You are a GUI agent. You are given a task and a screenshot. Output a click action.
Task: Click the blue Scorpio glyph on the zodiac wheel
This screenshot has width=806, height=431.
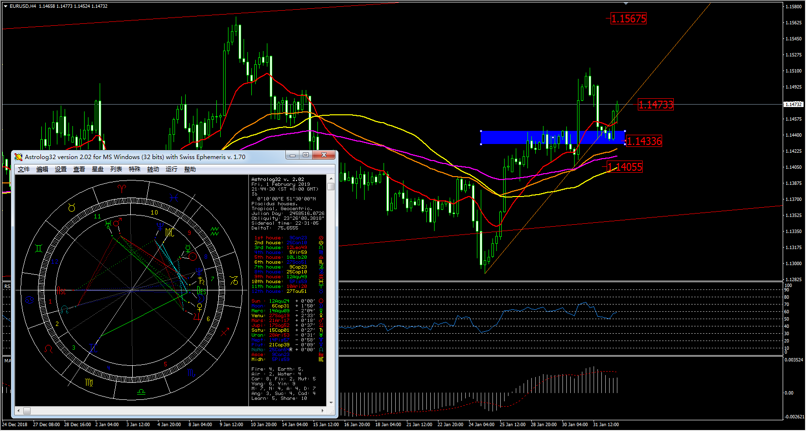tap(192, 374)
